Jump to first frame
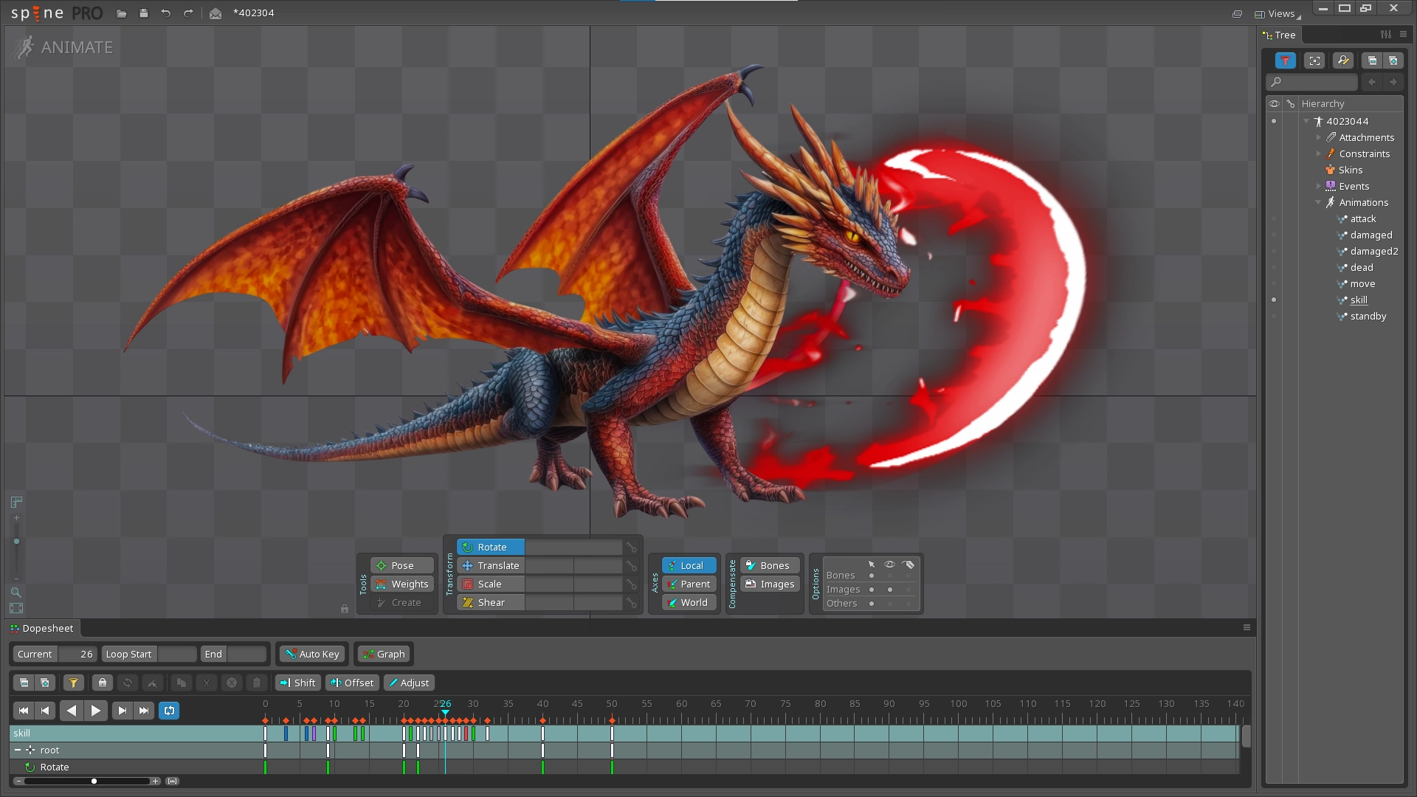 [x=24, y=711]
